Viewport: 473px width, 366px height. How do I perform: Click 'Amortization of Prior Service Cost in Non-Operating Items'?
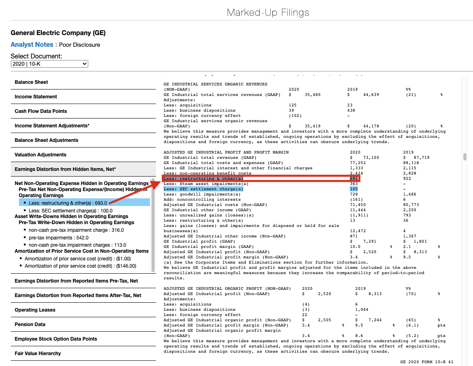tap(81, 251)
